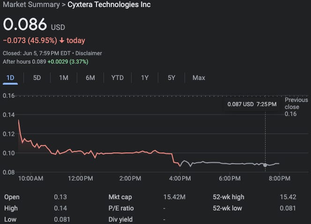Click the Low value 0.081
Viewport: 311px width, 224px height.
pyautogui.click(x=62, y=219)
